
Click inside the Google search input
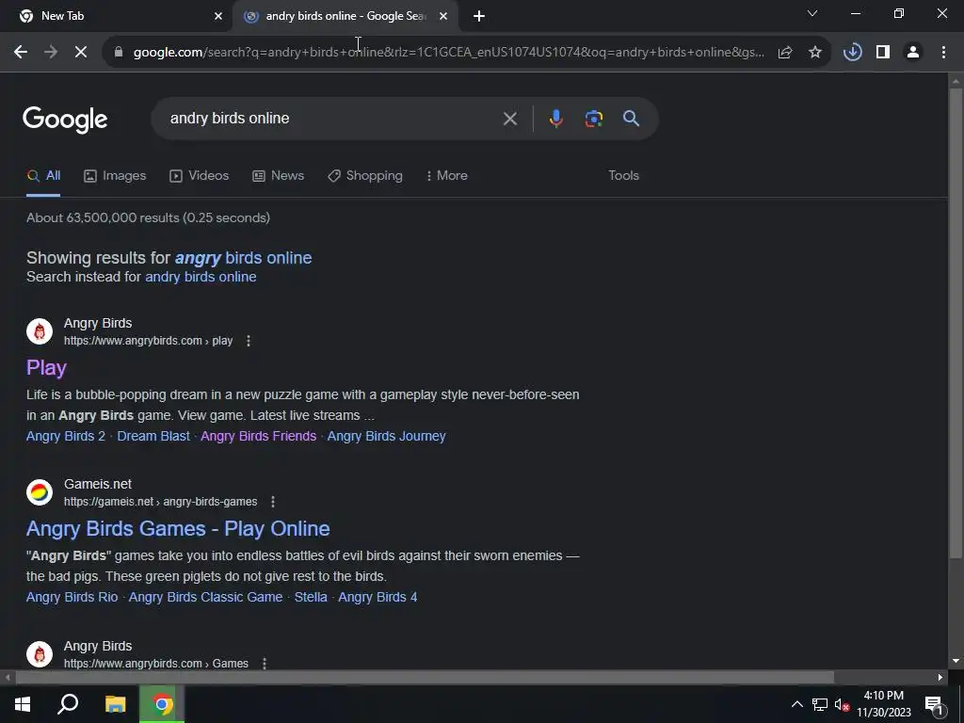(x=332, y=119)
